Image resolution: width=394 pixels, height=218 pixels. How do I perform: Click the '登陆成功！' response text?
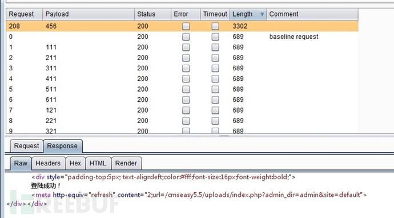[x=46, y=186]
